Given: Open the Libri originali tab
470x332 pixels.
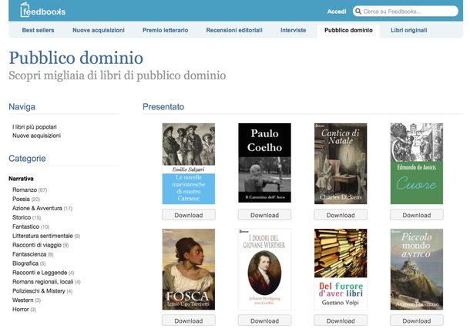Looking at the screenshot, I should coord(409,30).
